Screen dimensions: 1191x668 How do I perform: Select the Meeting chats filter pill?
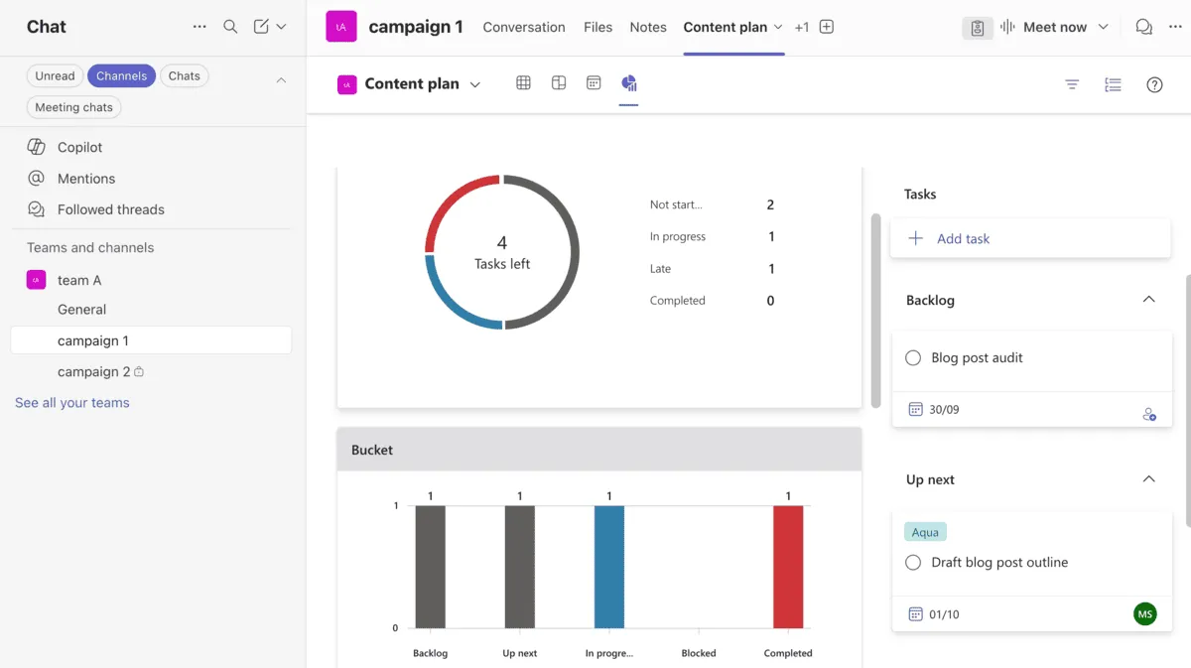[73, 107]
